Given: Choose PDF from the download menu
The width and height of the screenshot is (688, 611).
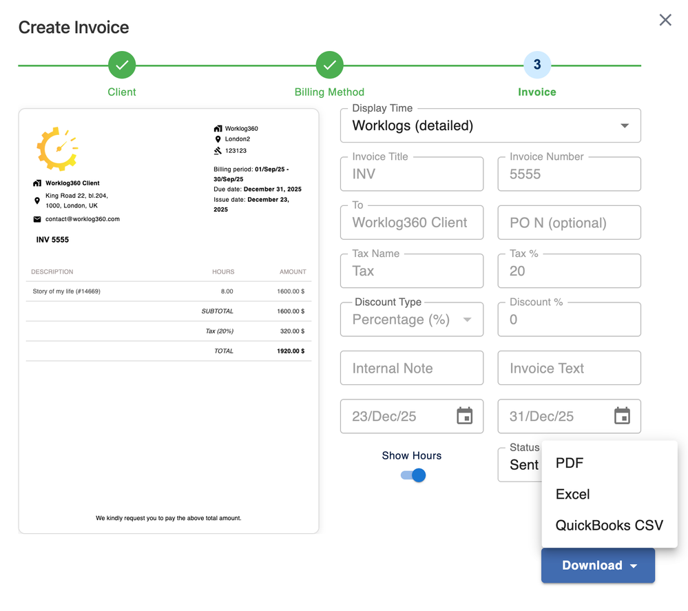Looking at the screenshot, I should click(x=609, y=463).
